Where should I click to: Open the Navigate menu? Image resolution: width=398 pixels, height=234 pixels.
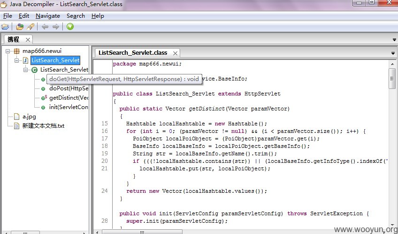coord(48,16)
